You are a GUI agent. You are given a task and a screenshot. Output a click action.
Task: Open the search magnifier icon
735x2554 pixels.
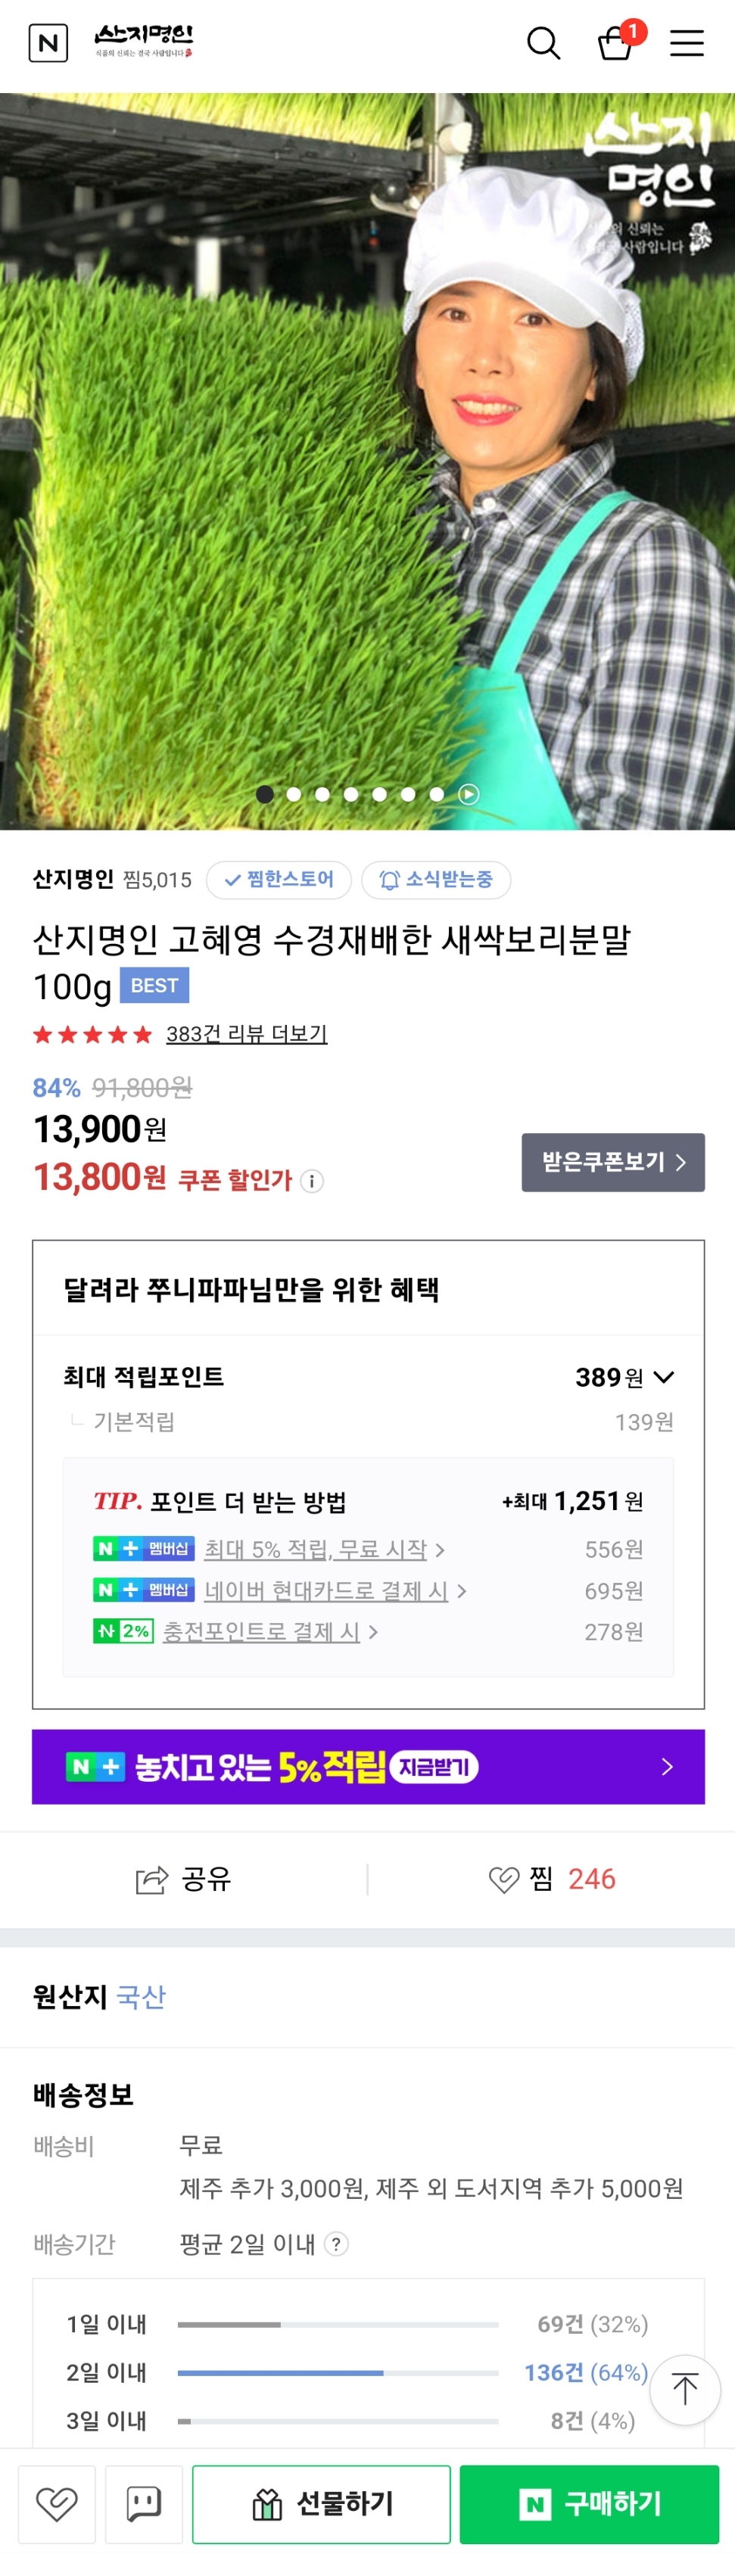543,44
